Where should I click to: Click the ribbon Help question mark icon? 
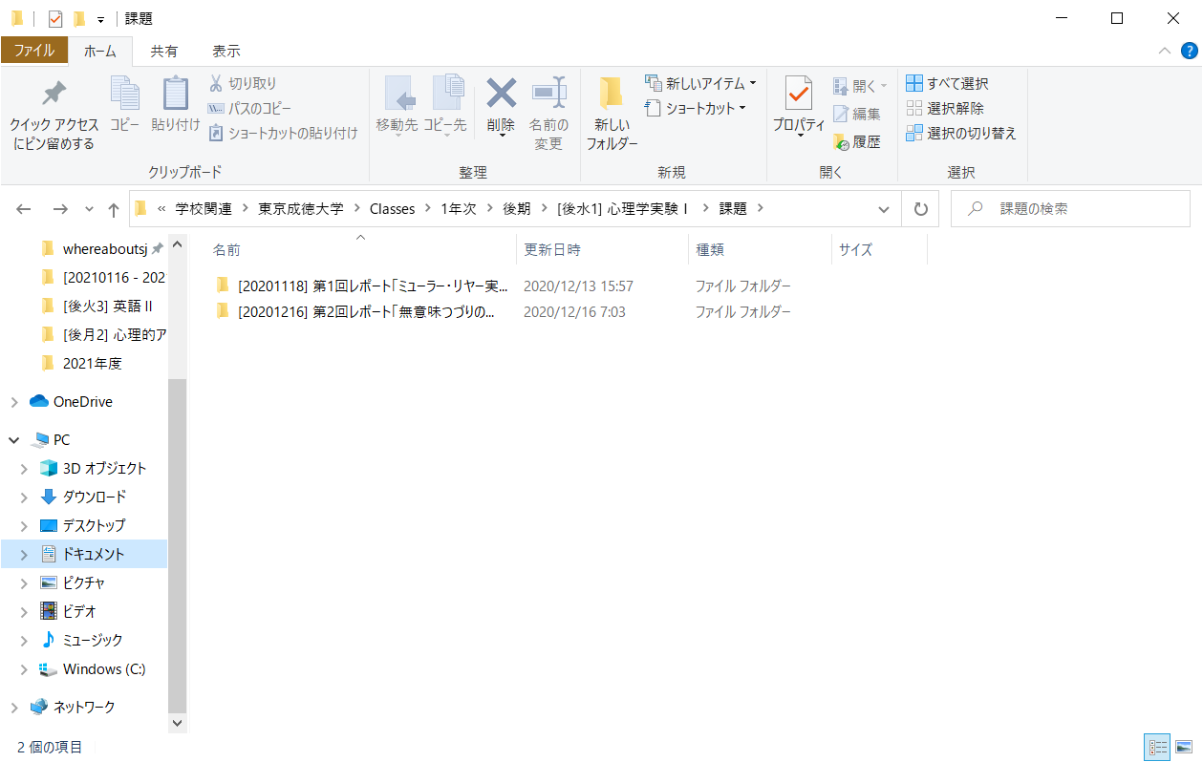(1190, 51)
